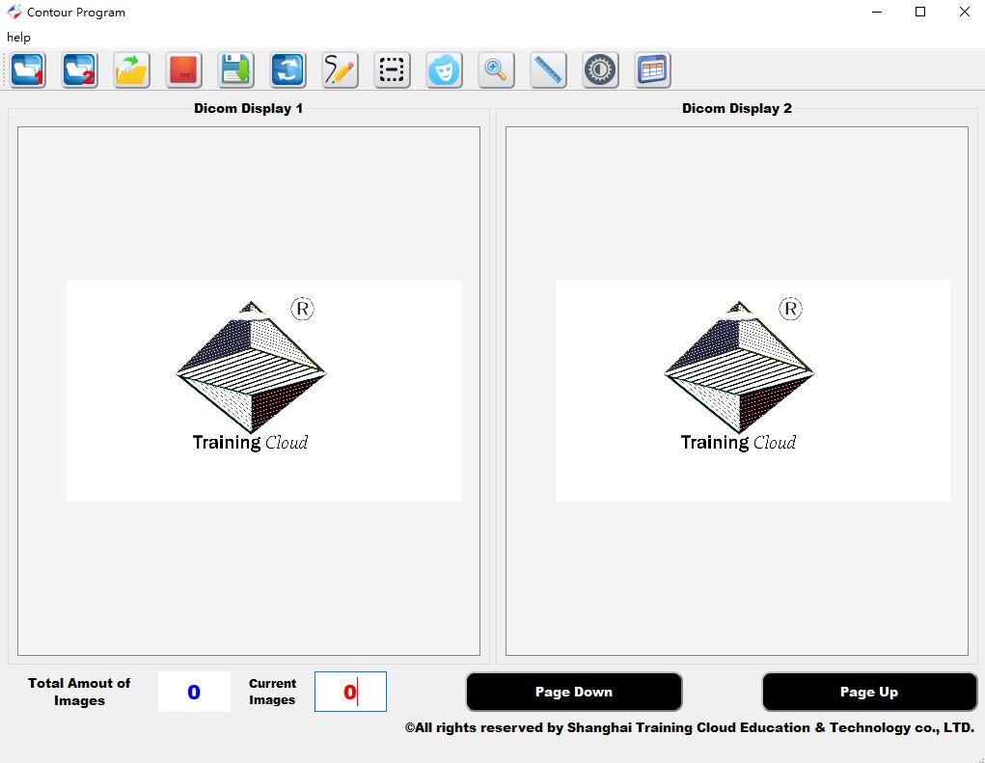Click the table grid icon
The image size is (985, 763).
click(653, 70)
